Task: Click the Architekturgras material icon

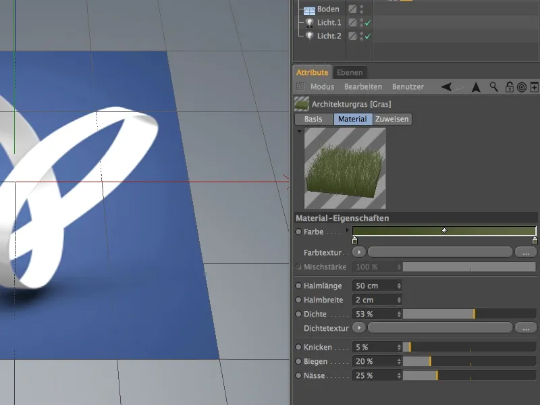Action: (302, 104)
